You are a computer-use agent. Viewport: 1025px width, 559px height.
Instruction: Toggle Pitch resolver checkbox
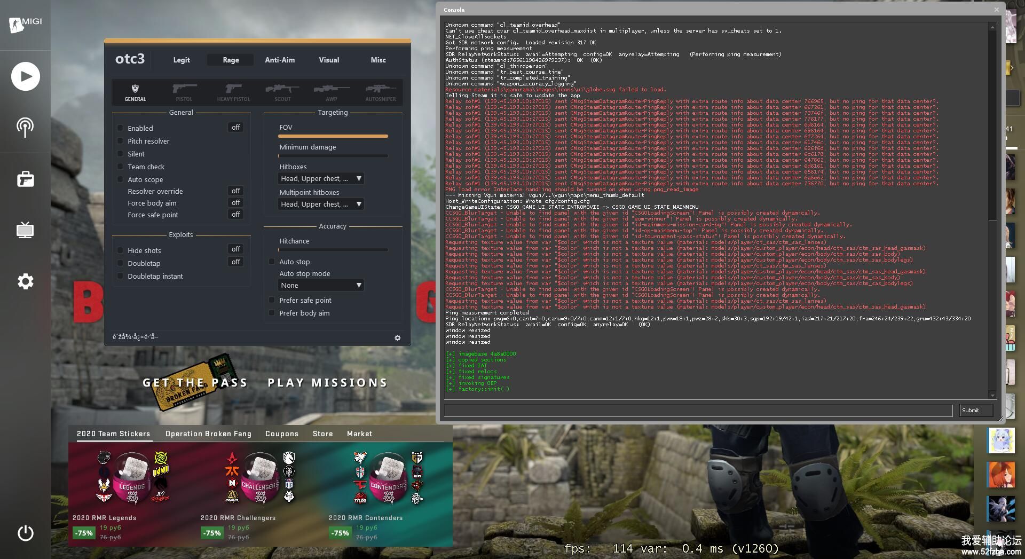(120, 141)
